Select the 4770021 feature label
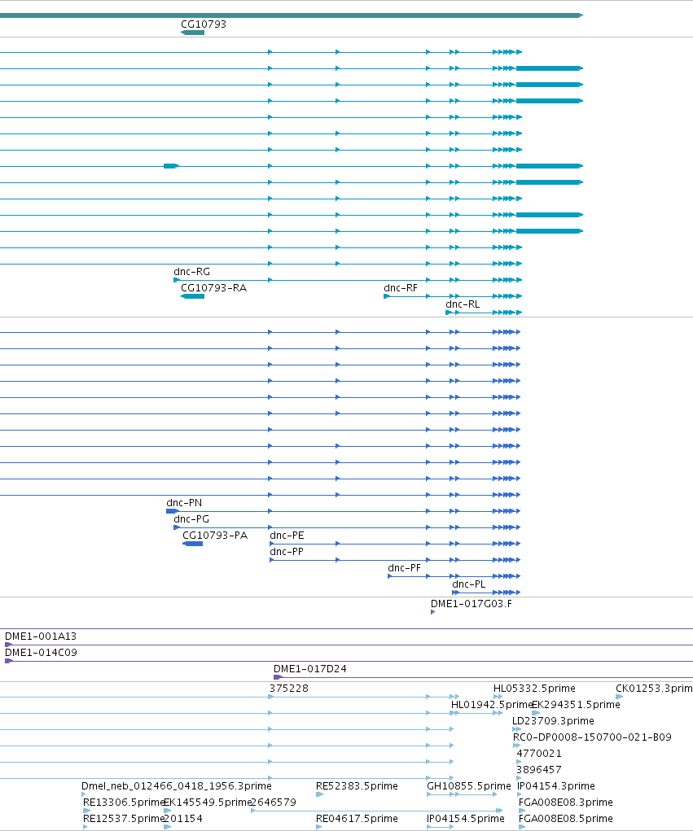 point(539,753)
